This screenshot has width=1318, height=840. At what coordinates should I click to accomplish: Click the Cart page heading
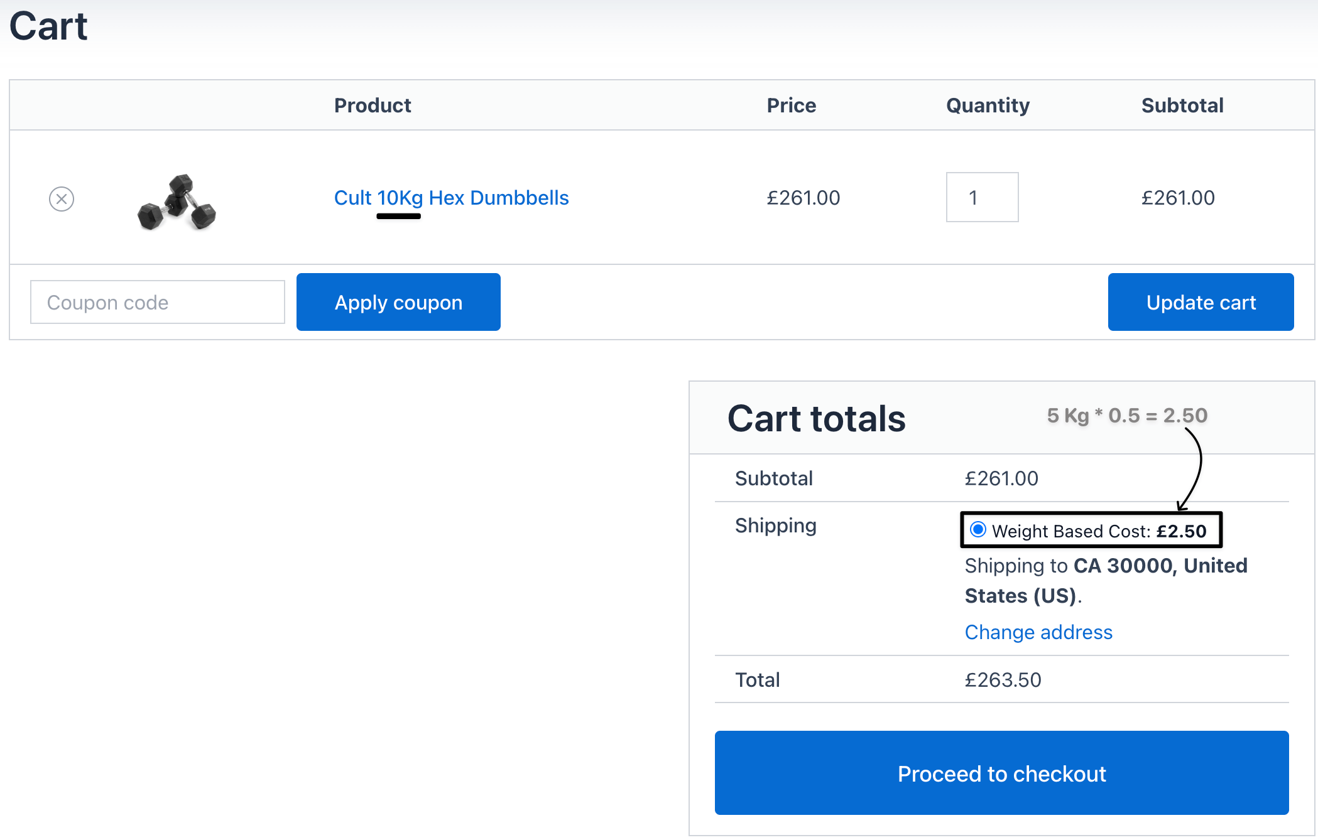[x=48, y=26]
